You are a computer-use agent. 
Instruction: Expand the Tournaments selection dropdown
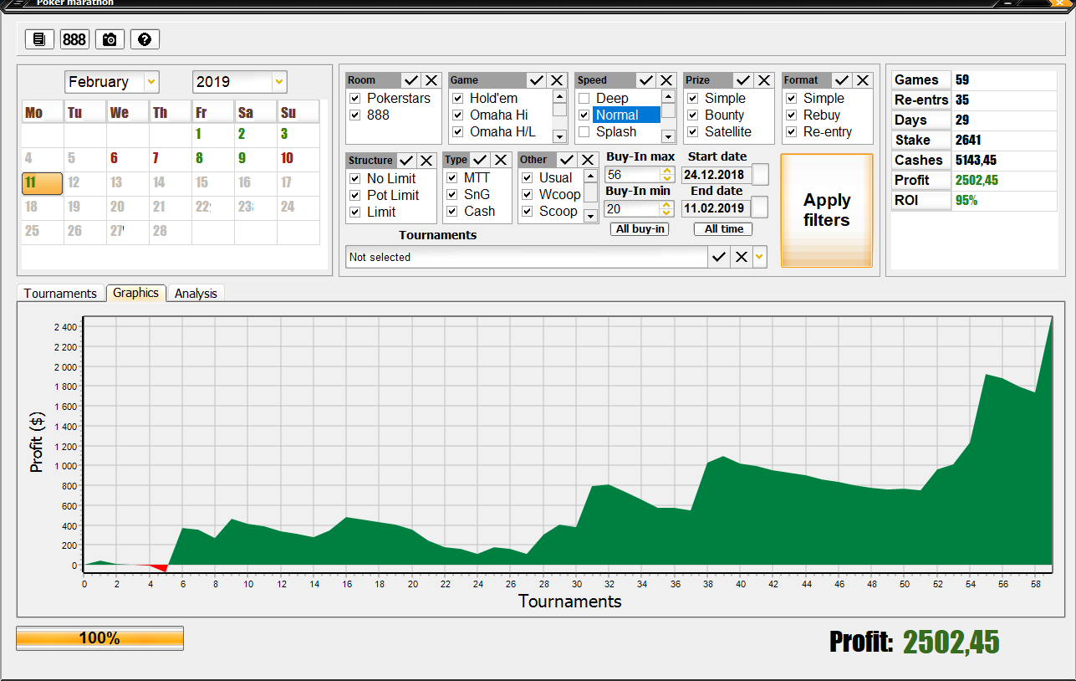[759, 258]
